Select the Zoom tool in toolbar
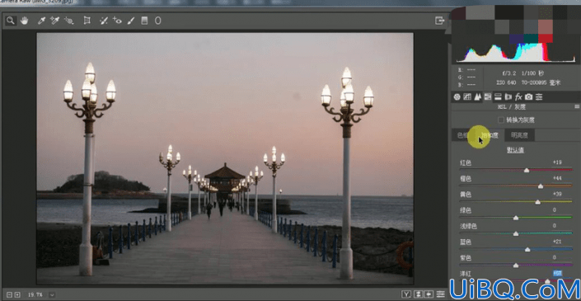The height and width of the screenshot is (301, 581). coord(11,21)
